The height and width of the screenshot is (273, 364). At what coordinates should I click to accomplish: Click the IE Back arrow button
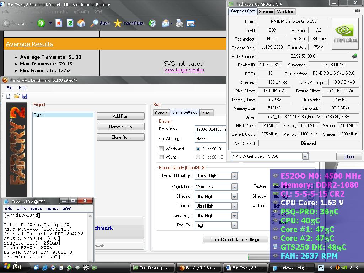(6, 23)
